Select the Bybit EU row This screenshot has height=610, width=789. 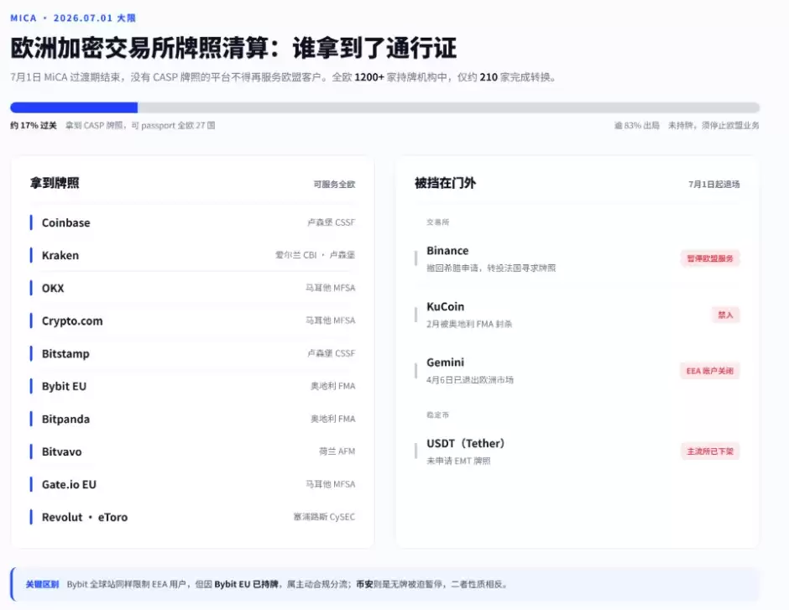[192, 386]
